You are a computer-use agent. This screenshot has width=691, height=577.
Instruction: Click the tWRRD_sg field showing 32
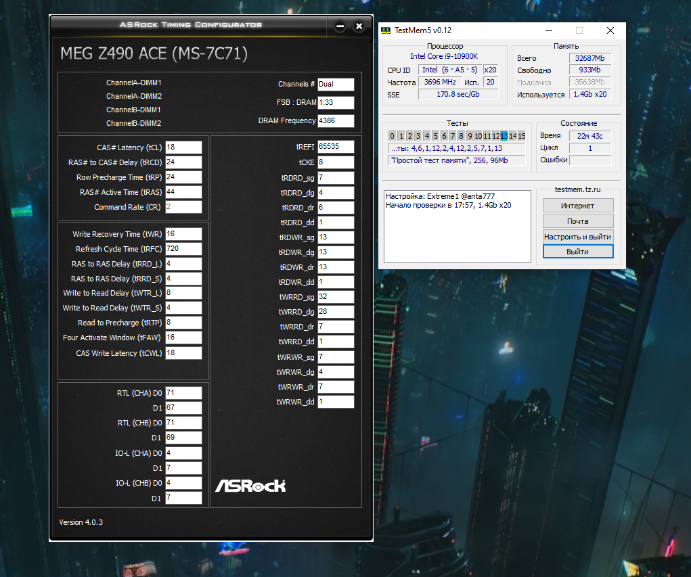[336, 297]
